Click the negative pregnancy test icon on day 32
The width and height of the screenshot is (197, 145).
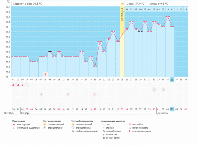[154, 90]
